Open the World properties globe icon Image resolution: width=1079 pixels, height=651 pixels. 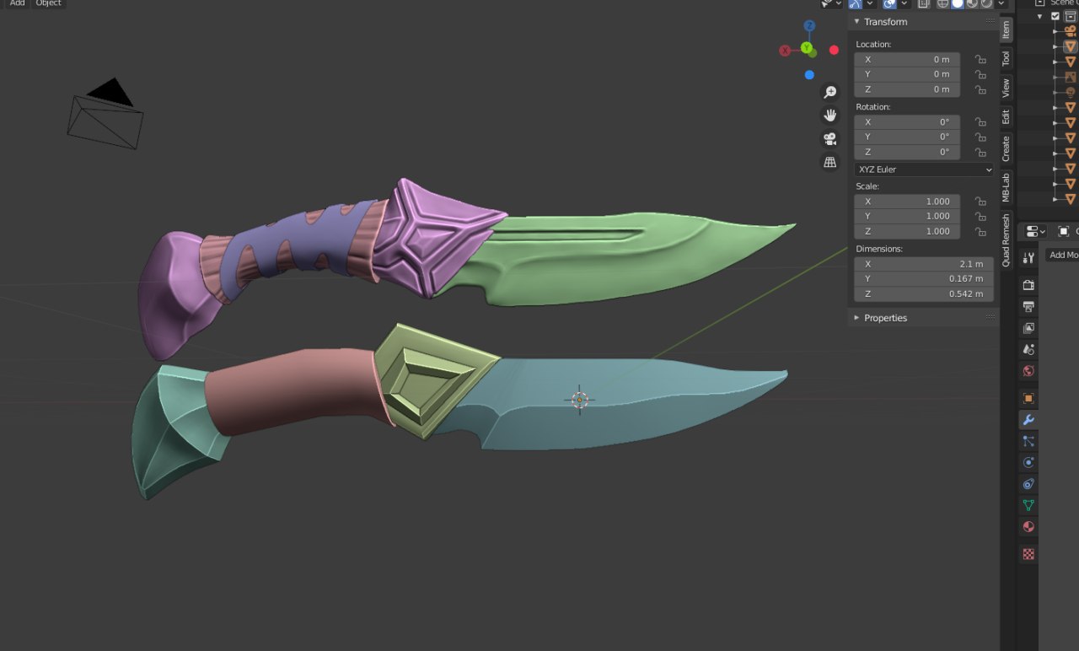[x=1028, y=371]
